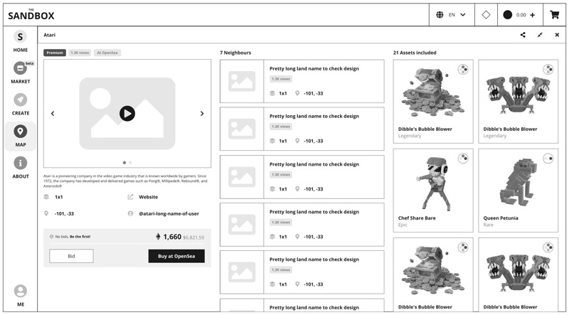Go to previous media slide arrow
569x315 pixels.
click(x=53, y=114)
